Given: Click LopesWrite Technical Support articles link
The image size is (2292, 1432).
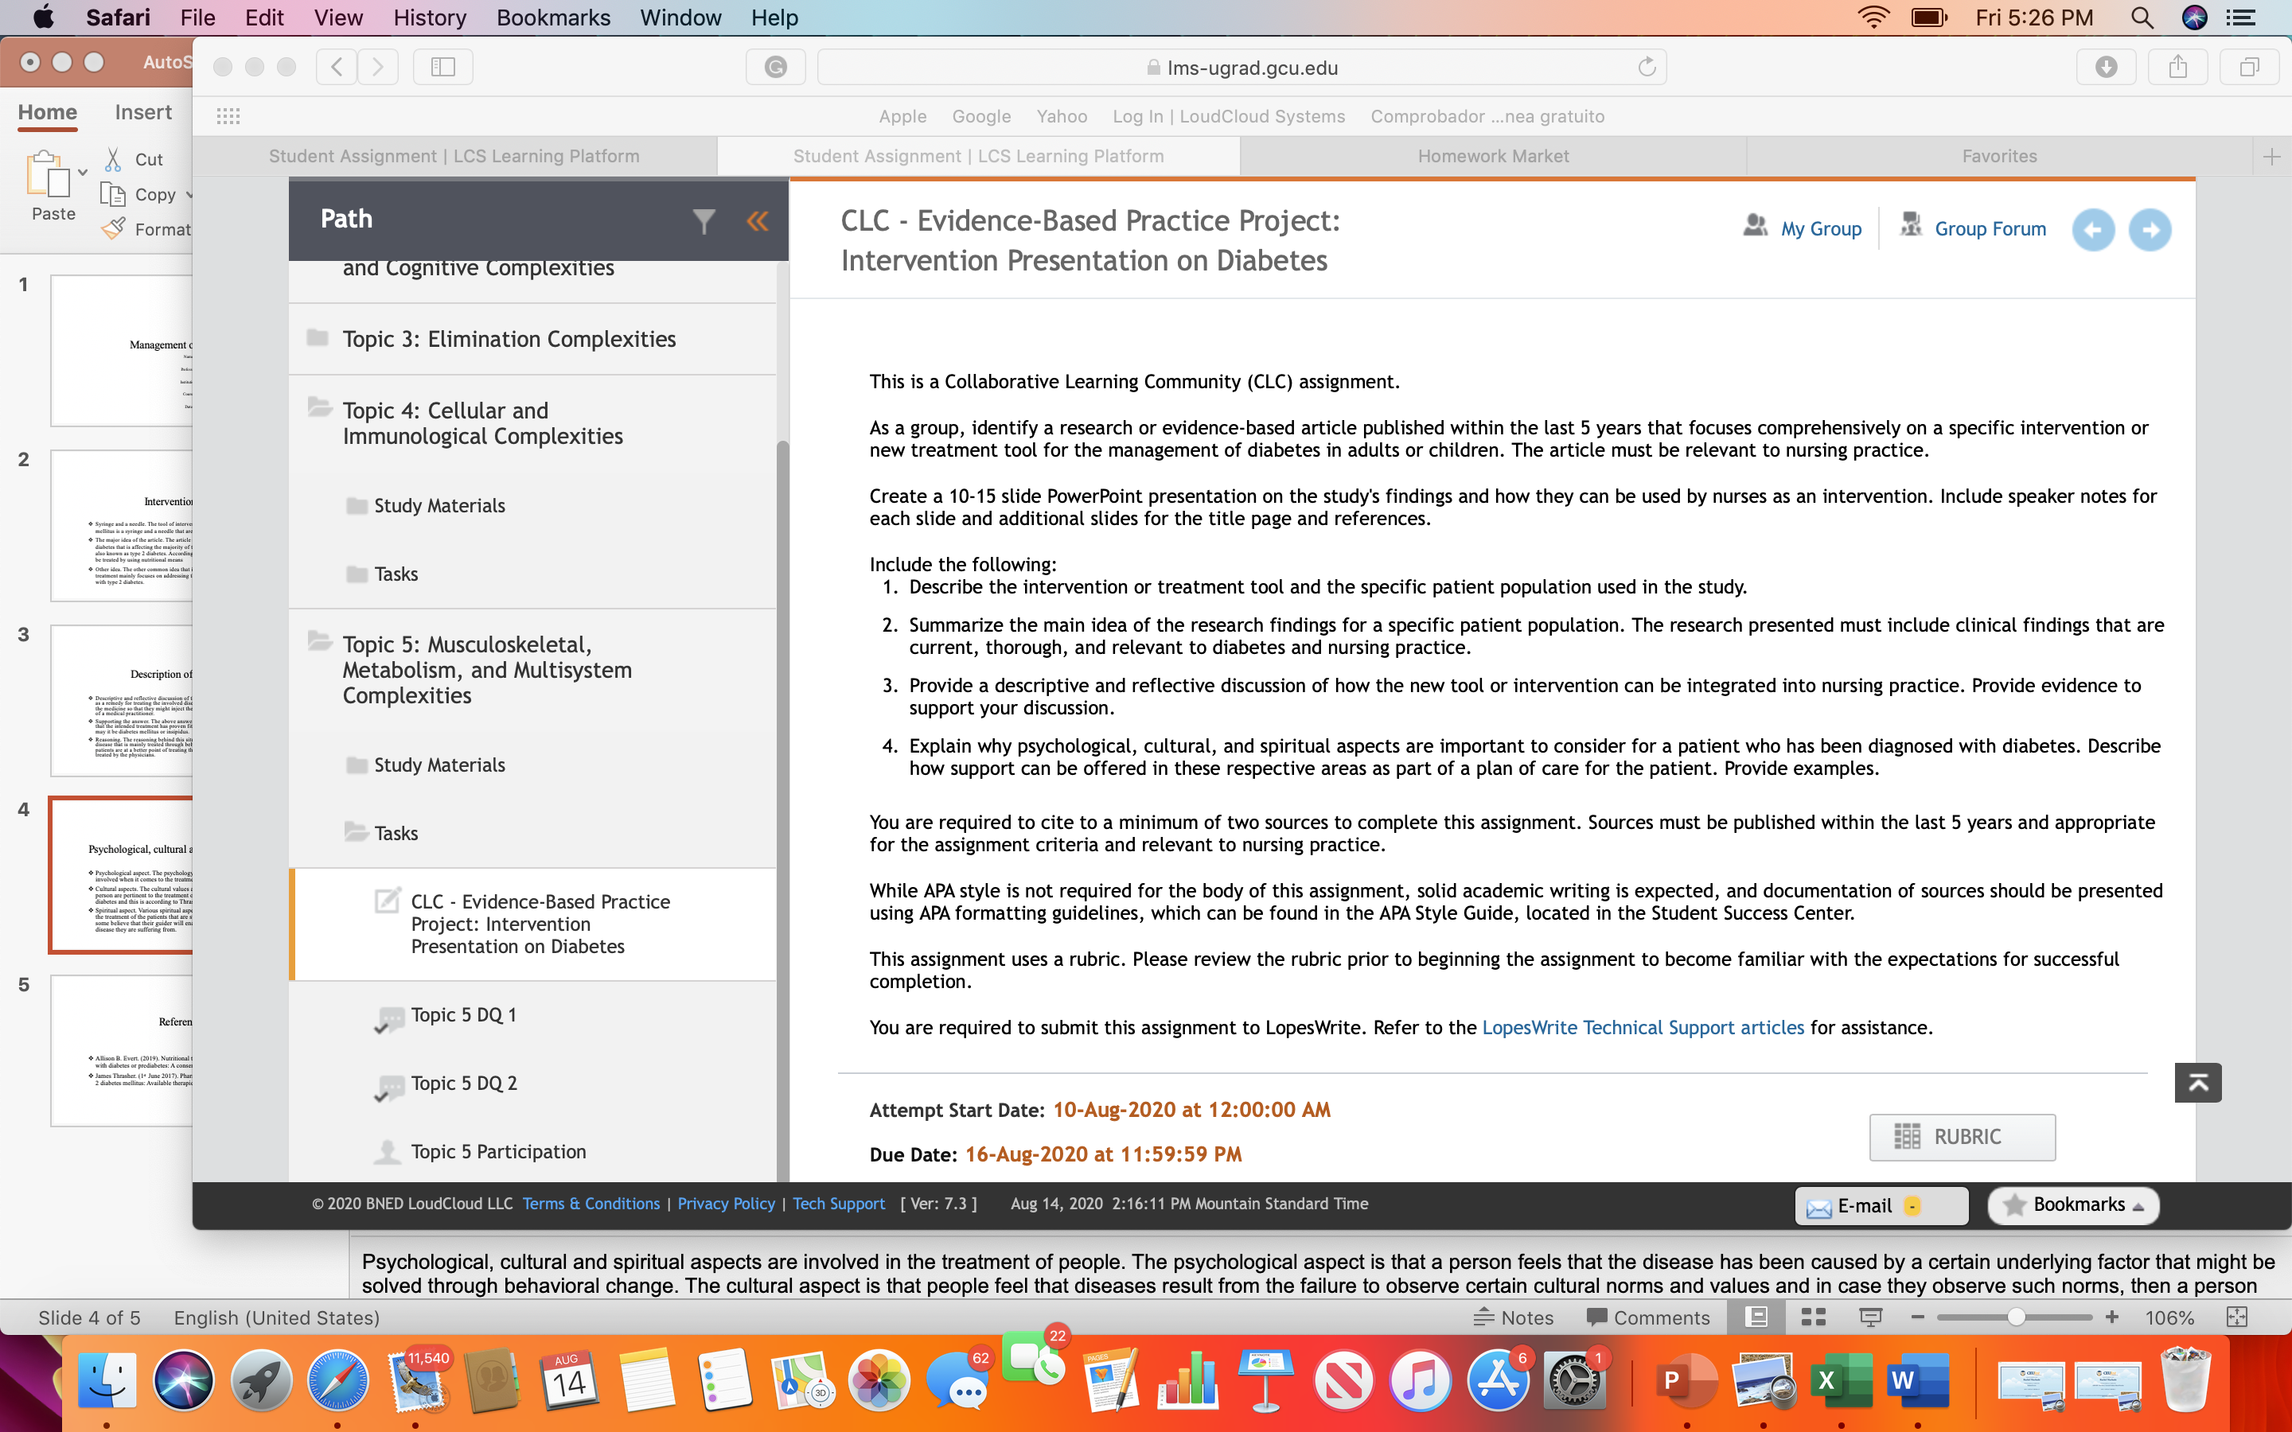Looking at the screenshot, I should click(x=1643, y=1028).
